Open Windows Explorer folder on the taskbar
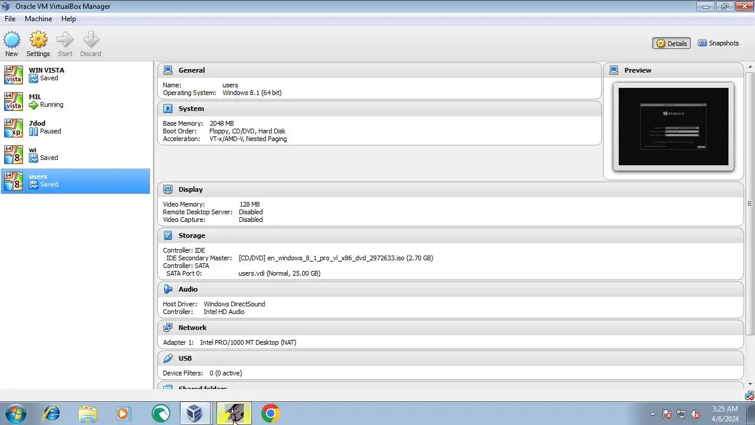This screenshot has height=425, width=755. [88, 413]
